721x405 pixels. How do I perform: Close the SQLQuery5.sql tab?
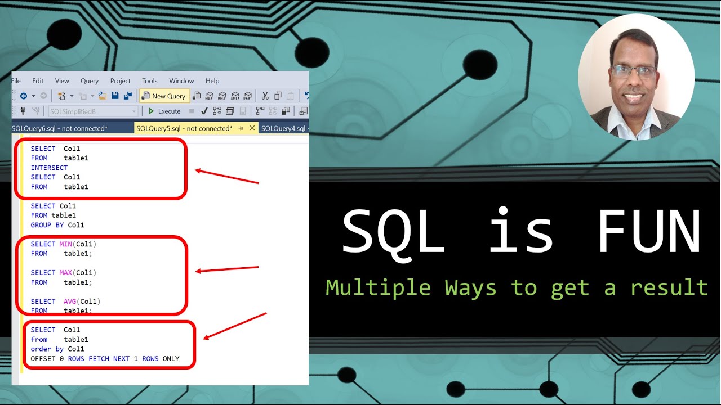(252, 128)
